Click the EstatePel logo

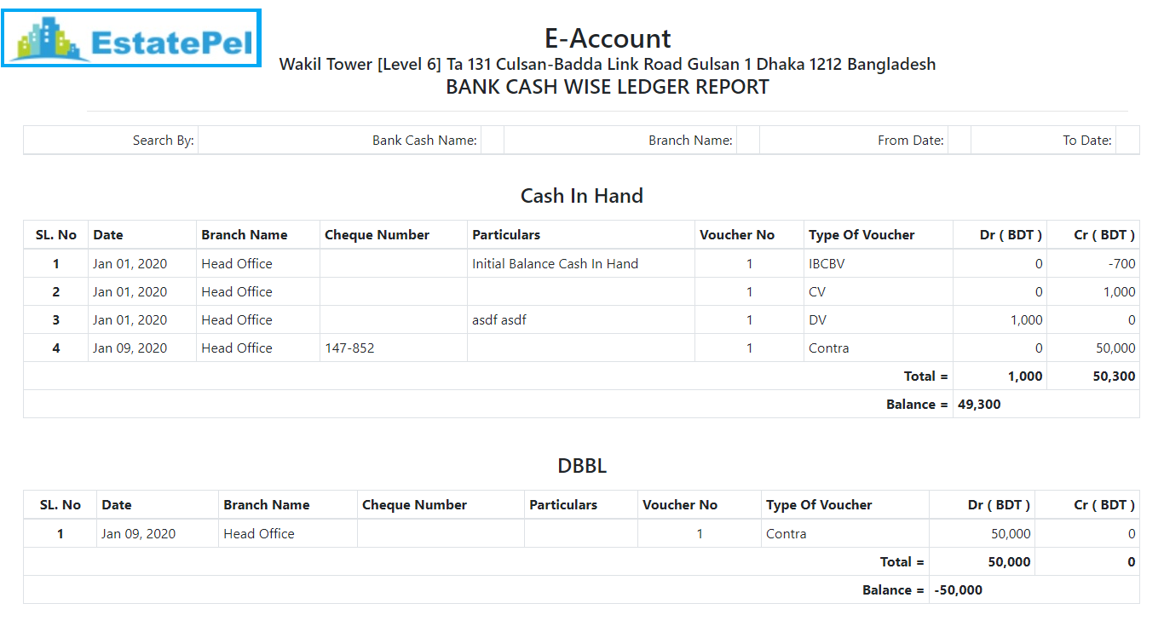131,39
